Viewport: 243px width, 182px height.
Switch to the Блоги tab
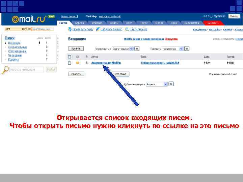click(x=159, y=23)
